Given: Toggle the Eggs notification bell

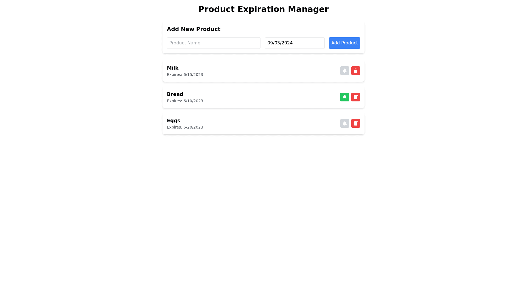Looking at the screenshot, I should click(x=344, y=123).
